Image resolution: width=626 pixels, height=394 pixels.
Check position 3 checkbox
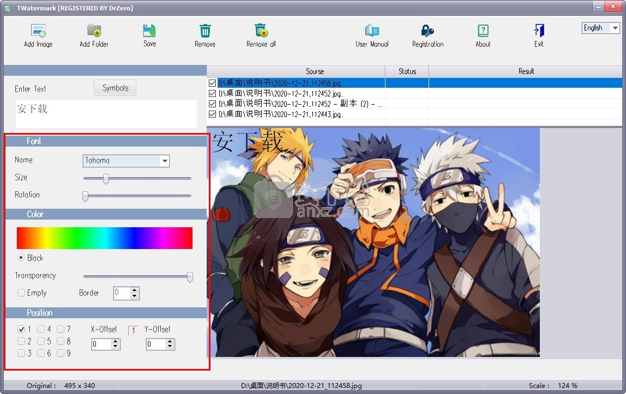21,353
